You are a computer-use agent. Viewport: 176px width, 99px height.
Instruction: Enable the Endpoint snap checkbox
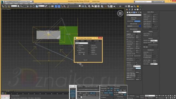pos(90,51)
